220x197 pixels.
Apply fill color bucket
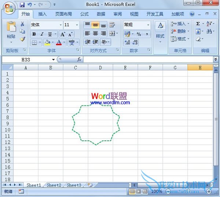point(47,42)
